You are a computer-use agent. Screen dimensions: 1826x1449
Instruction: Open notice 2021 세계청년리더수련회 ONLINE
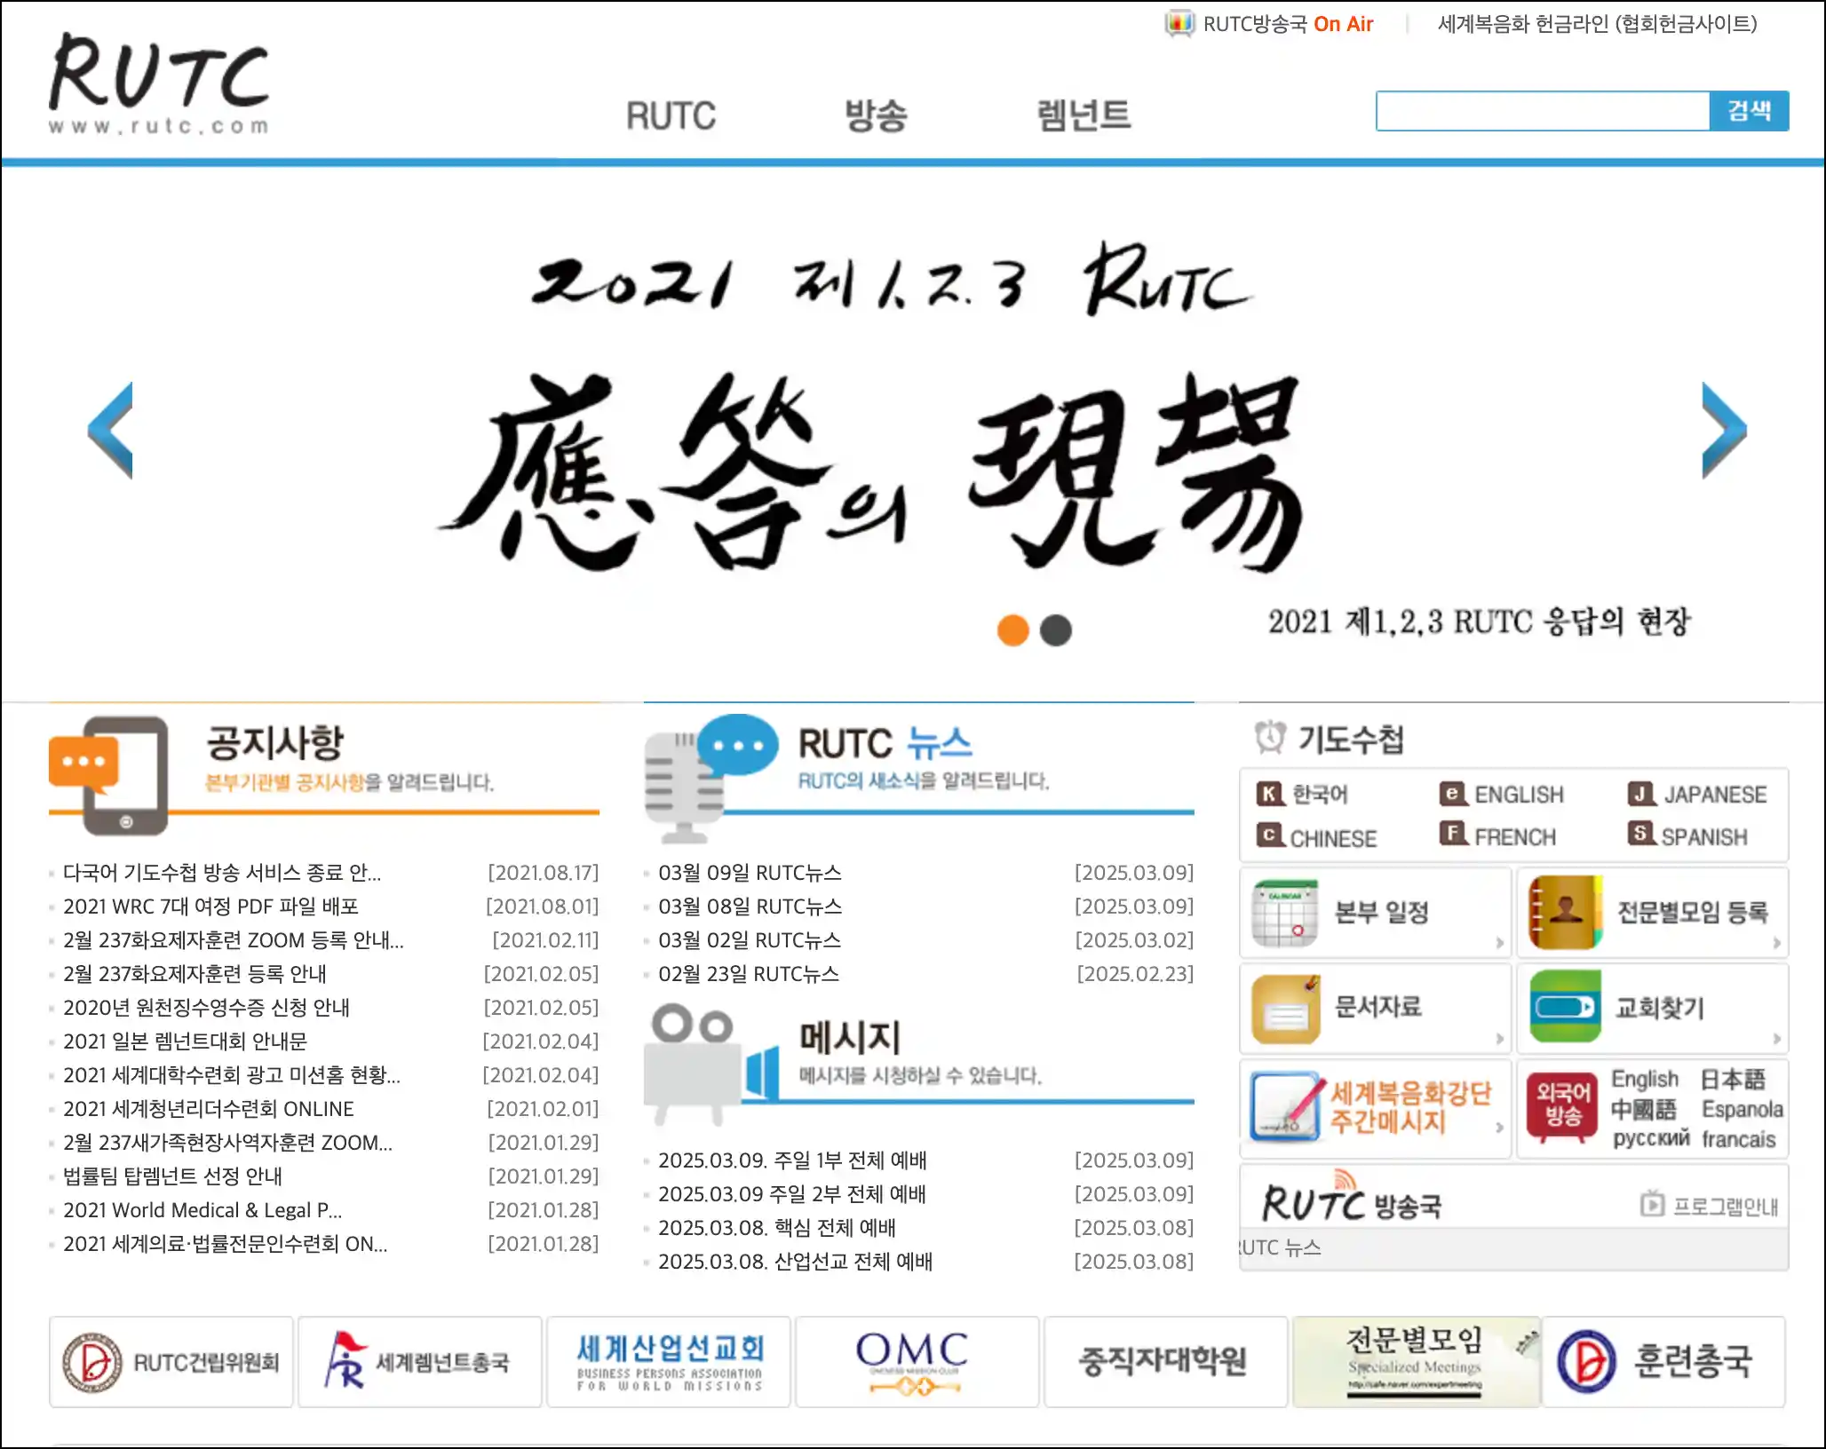click(208, 1109)
